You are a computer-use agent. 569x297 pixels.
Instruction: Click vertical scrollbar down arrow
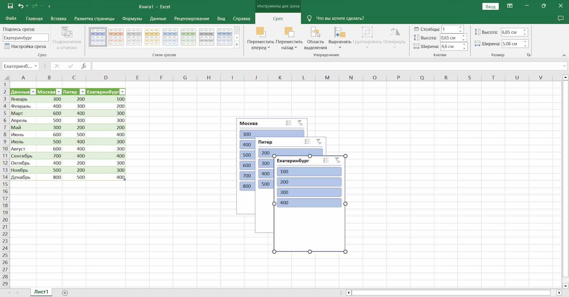565,286
